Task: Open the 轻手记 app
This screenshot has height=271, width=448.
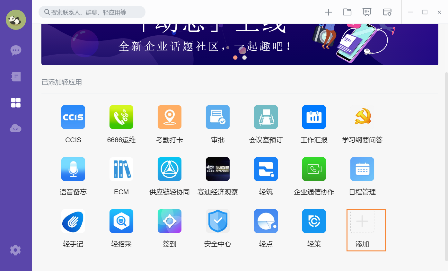Action: click(73, 221)
